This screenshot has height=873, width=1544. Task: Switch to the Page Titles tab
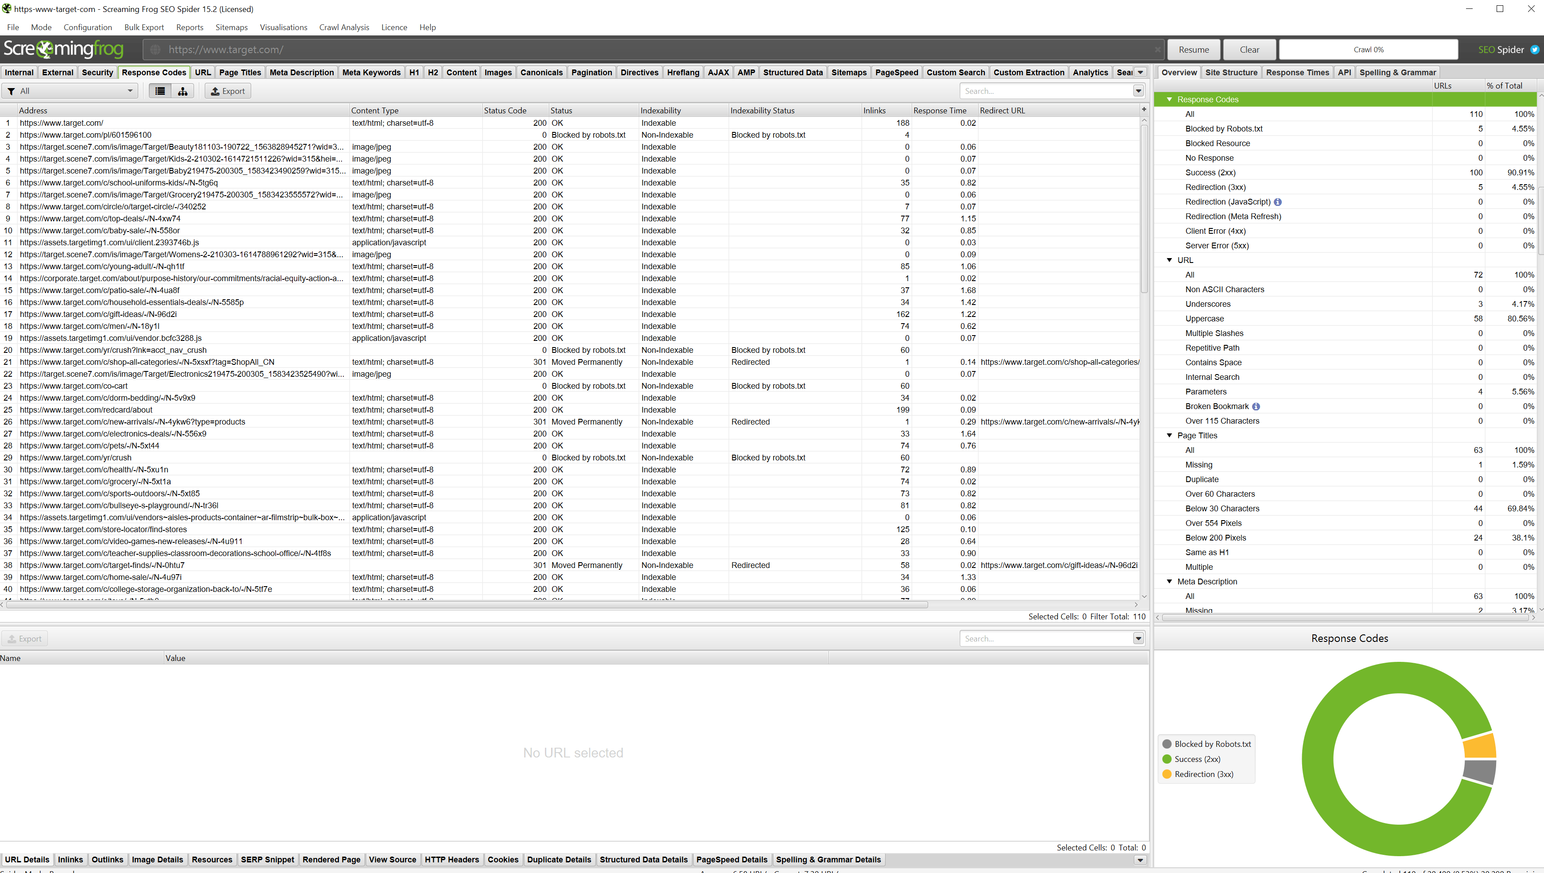(240, 73)
